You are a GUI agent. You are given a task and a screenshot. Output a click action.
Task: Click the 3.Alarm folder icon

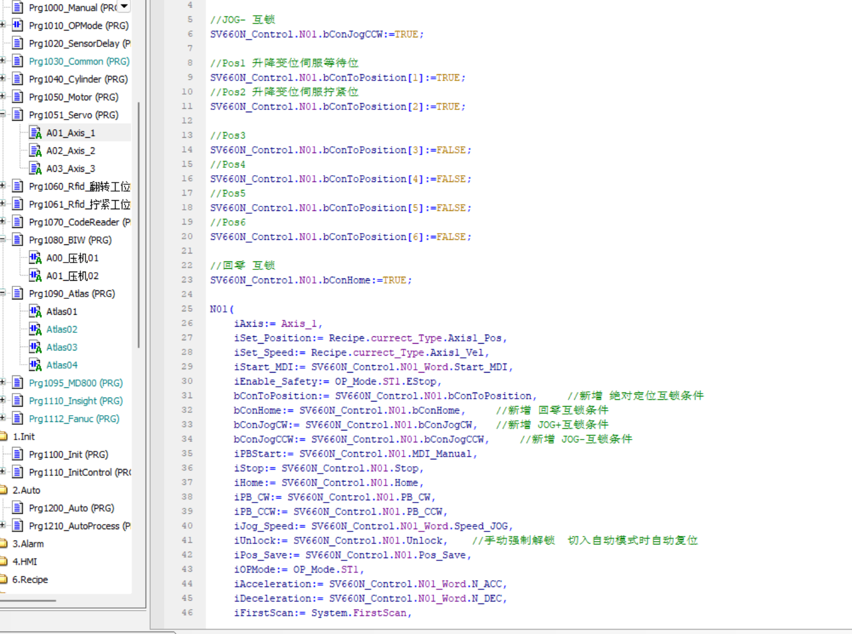pos(3,544)
